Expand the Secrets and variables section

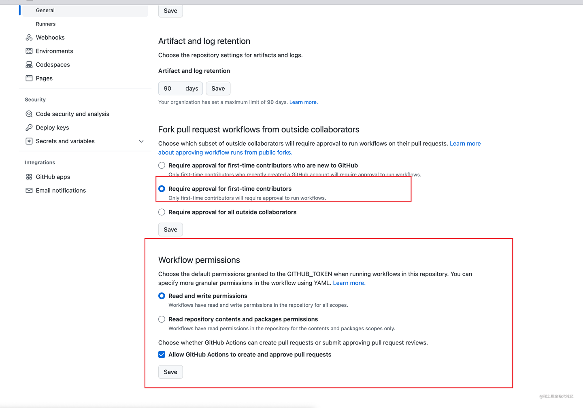(x=141, y=141)
